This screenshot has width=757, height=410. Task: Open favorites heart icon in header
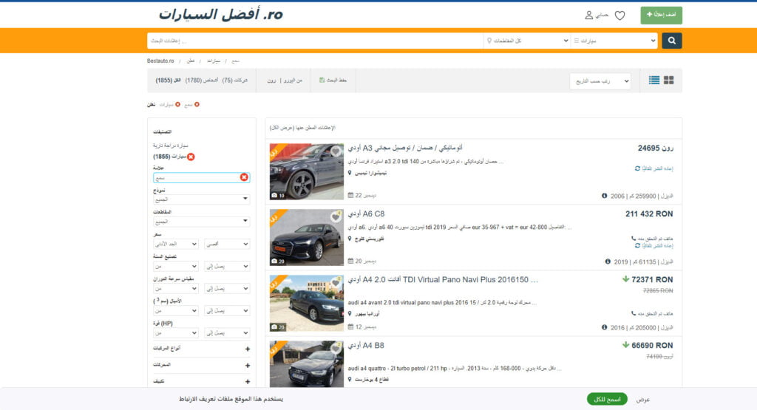click(620, 16)
